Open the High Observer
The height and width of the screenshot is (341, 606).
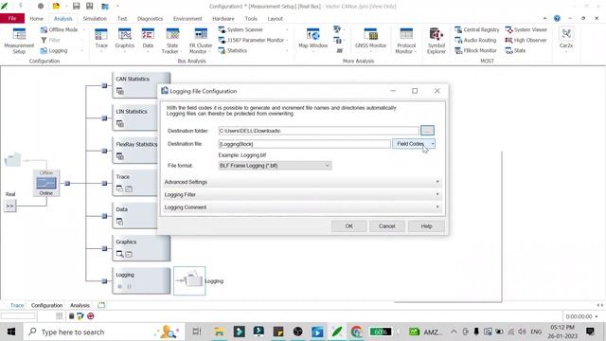point(526,40)
